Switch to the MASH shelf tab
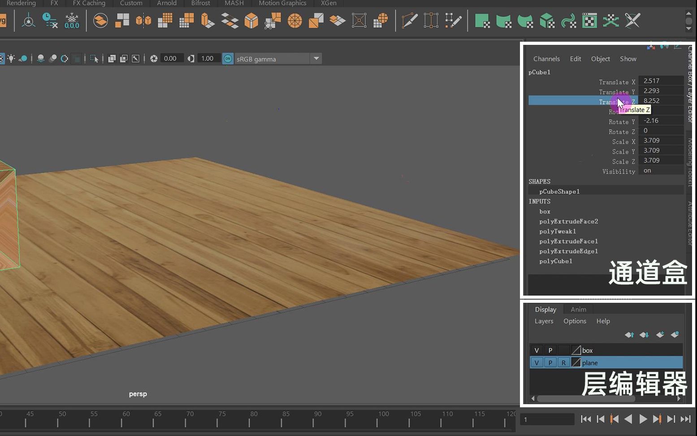 pos(234,3)
